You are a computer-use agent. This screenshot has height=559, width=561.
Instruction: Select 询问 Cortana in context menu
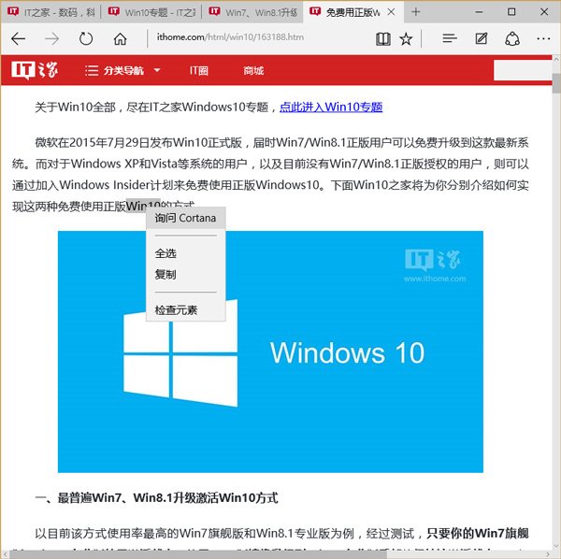click(185, 219)
